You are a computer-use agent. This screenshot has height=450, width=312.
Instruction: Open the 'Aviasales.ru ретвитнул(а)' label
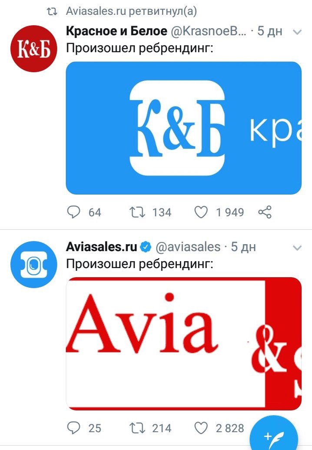coord(131,11)
